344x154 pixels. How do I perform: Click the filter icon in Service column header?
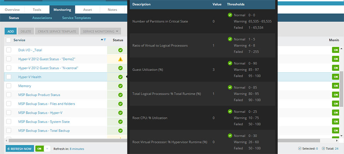(105, 40)
